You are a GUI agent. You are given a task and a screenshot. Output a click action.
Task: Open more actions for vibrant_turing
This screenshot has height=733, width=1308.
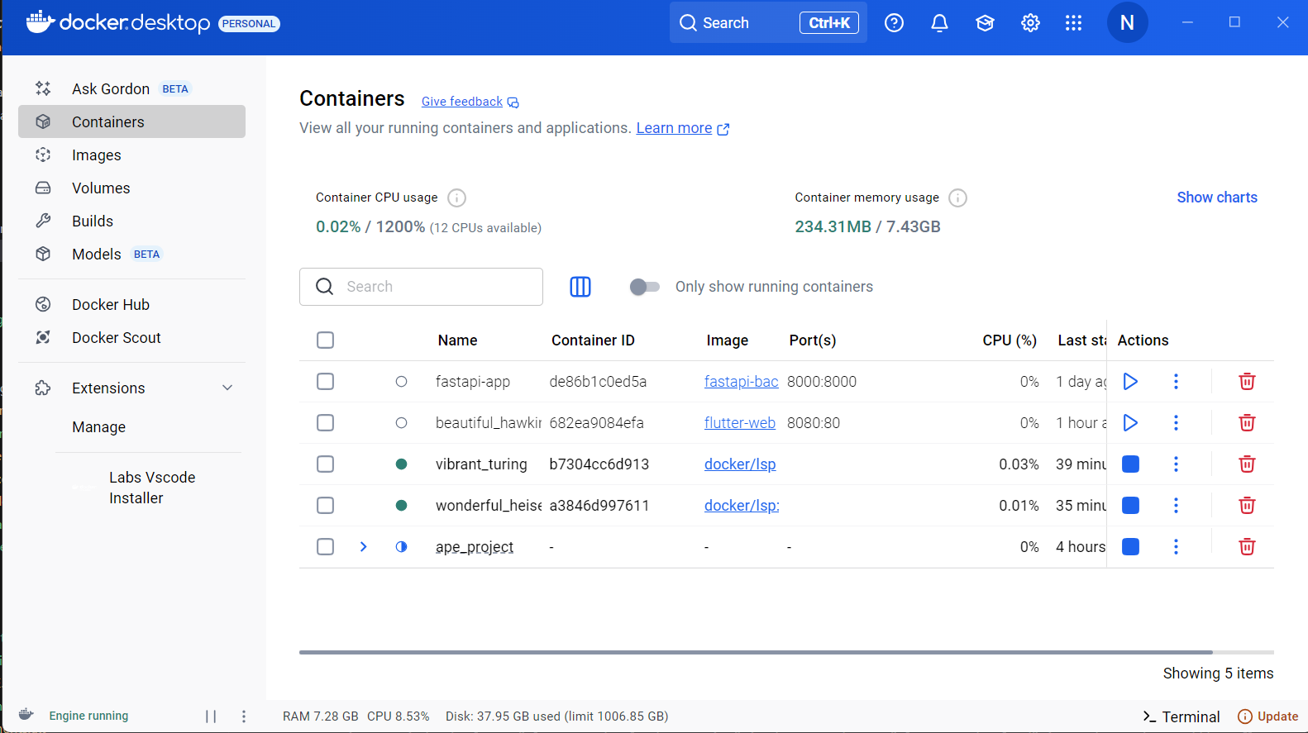tap(1176, 464)
